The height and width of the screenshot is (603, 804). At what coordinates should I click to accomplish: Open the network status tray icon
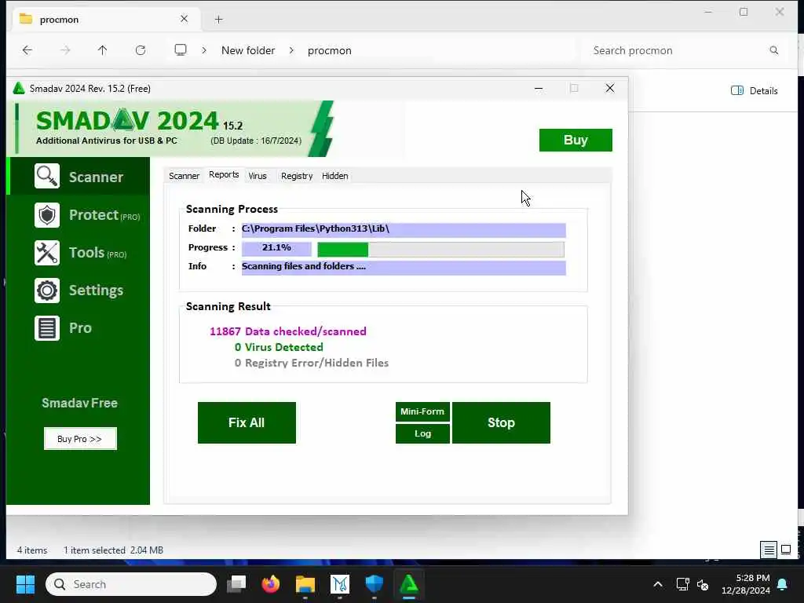coord(682,584)
